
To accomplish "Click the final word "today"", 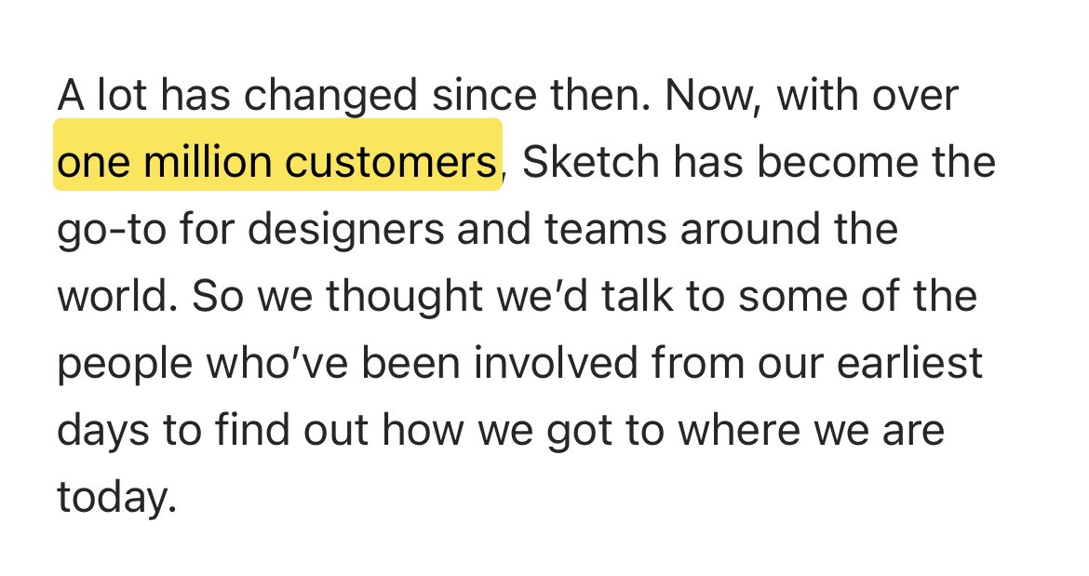I will pyautogui.click(x=114, y=498).
